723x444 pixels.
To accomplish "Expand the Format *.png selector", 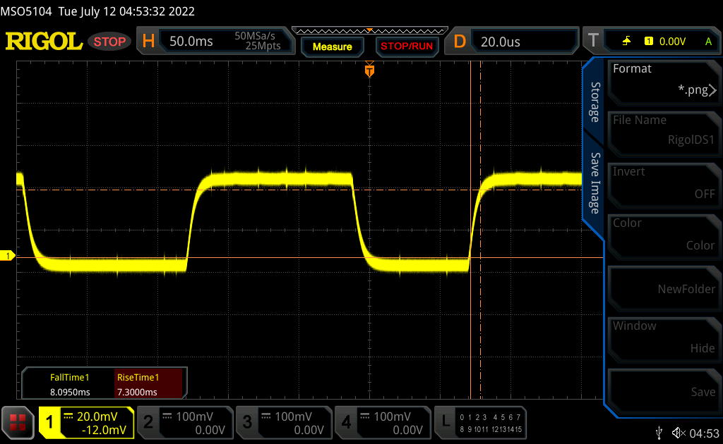I will pyautogui.click(x=664, y=80).
